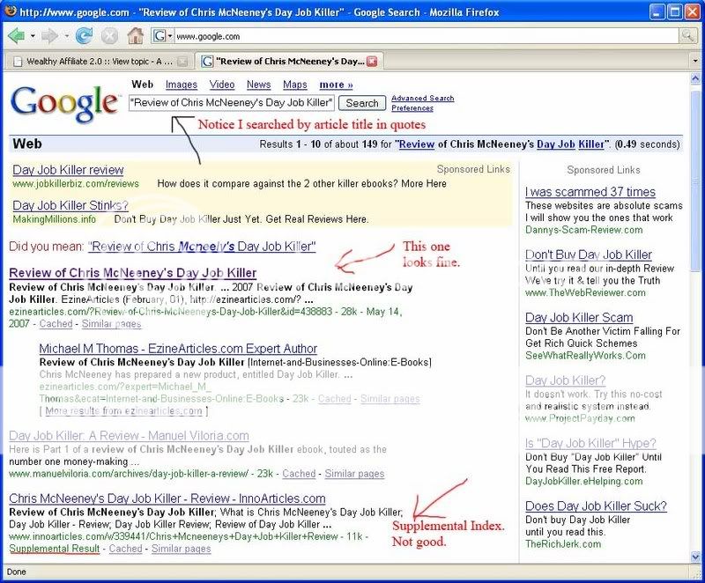Open Similar pages for Michael M Thomas result

(x=390, y=398)
